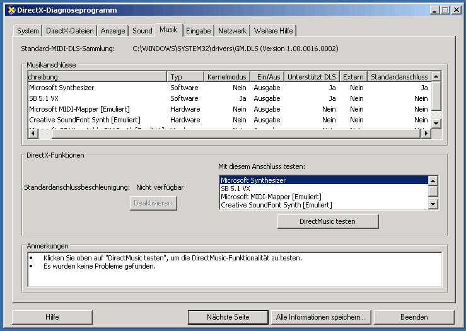Click the test port list scroll-up arrow
Screen dimensions: 466x331
click(x=433, y=180)
